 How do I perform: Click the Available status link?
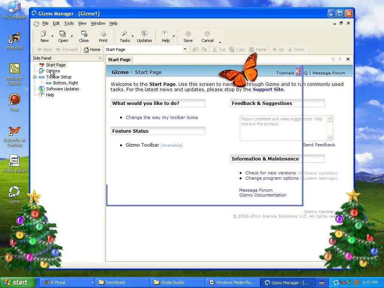(x=172, y=145)
